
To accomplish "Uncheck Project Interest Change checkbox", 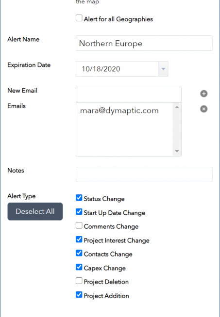I will point(79,239).
